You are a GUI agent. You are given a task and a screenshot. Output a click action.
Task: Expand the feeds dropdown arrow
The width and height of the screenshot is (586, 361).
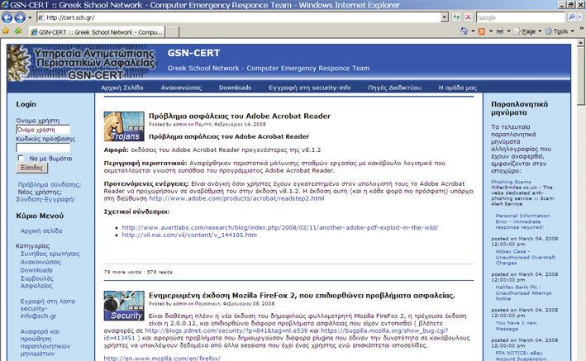(491, 31)
